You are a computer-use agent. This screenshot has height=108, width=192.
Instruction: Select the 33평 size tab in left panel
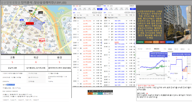75,9
